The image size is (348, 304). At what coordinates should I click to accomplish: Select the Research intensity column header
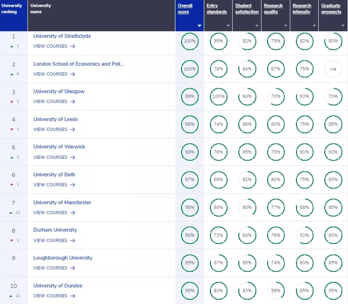[302, 9]
